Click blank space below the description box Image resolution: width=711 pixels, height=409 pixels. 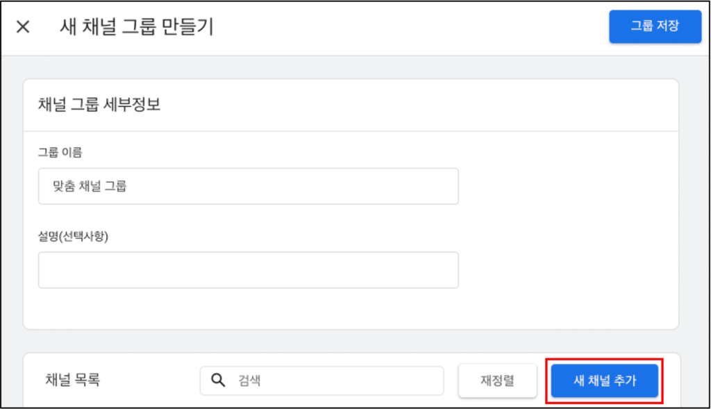point(248,308)
